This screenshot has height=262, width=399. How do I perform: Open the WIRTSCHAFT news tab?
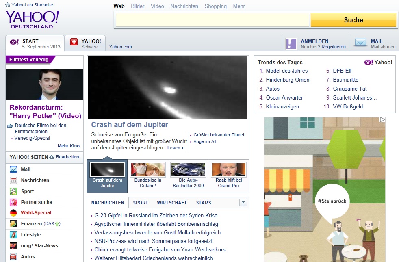pyautogui.click(x=172, y=203)
